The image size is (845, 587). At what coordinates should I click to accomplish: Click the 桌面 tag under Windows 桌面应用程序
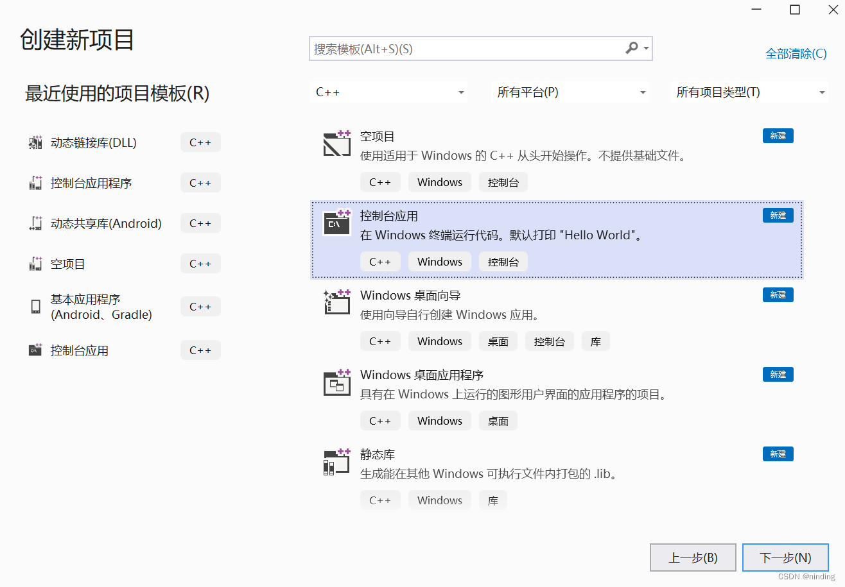point(498,421)
